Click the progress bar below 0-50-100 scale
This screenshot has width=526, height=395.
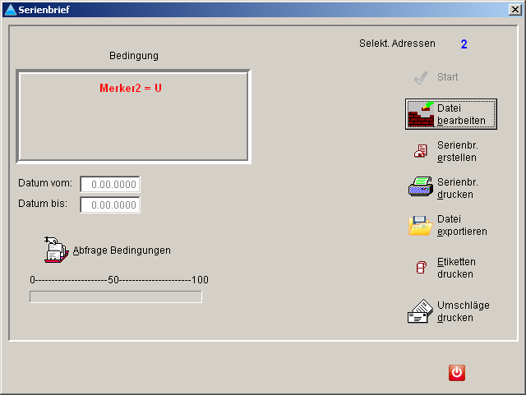pyautogui.click(x=116, y=296)
